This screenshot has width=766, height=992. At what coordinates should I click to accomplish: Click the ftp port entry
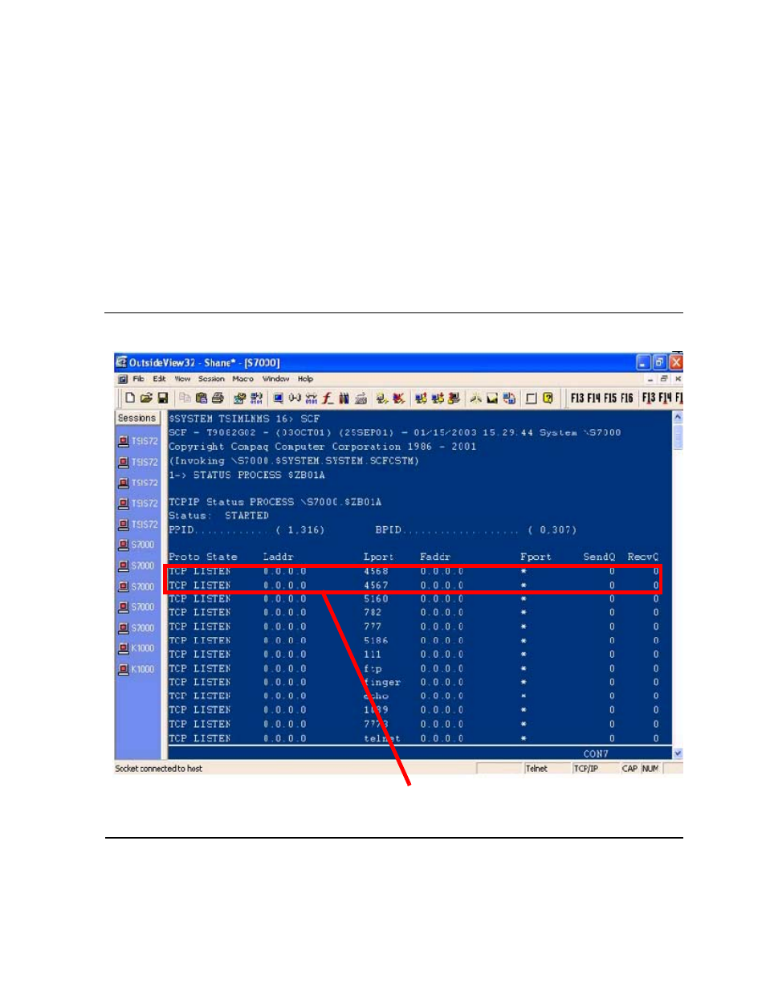pyautogui.click(x=373, y=669)
